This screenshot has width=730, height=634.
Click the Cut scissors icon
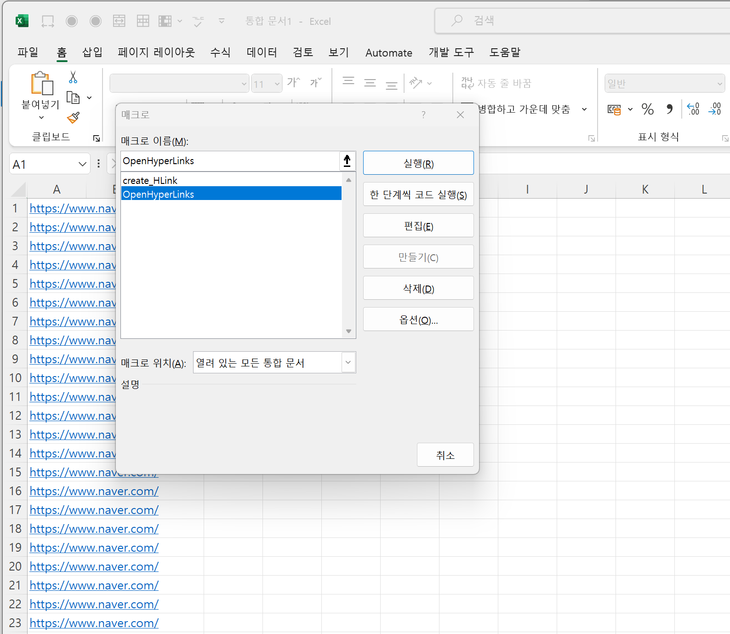pos(73,77)
